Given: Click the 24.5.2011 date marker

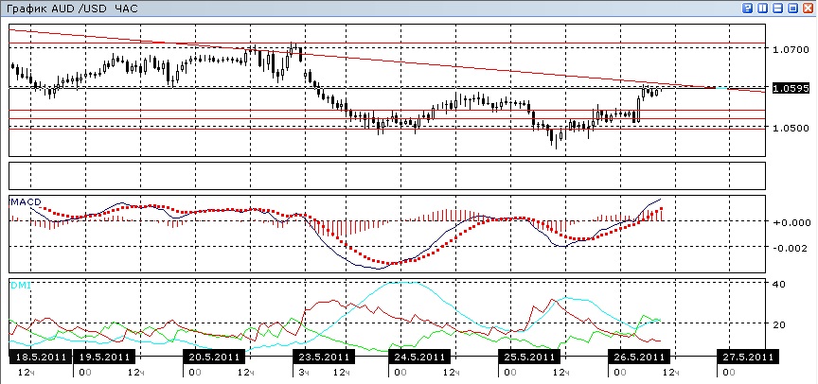Looking at the screenshot, I should [x=418, y=357].
